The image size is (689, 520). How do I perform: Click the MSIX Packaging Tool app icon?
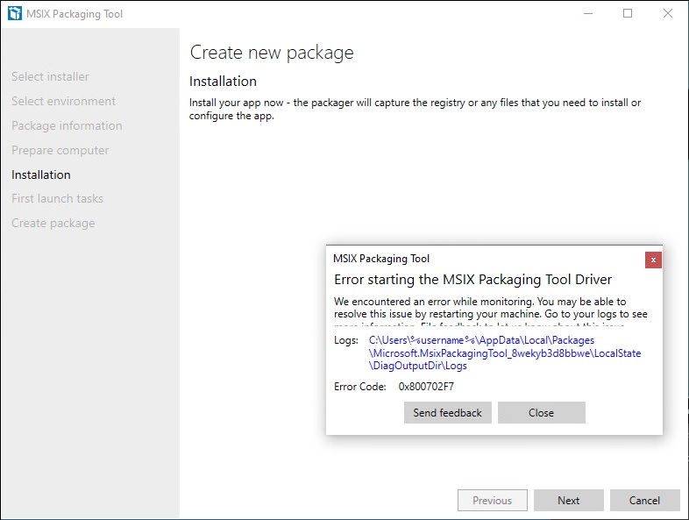tap(15, 13)
